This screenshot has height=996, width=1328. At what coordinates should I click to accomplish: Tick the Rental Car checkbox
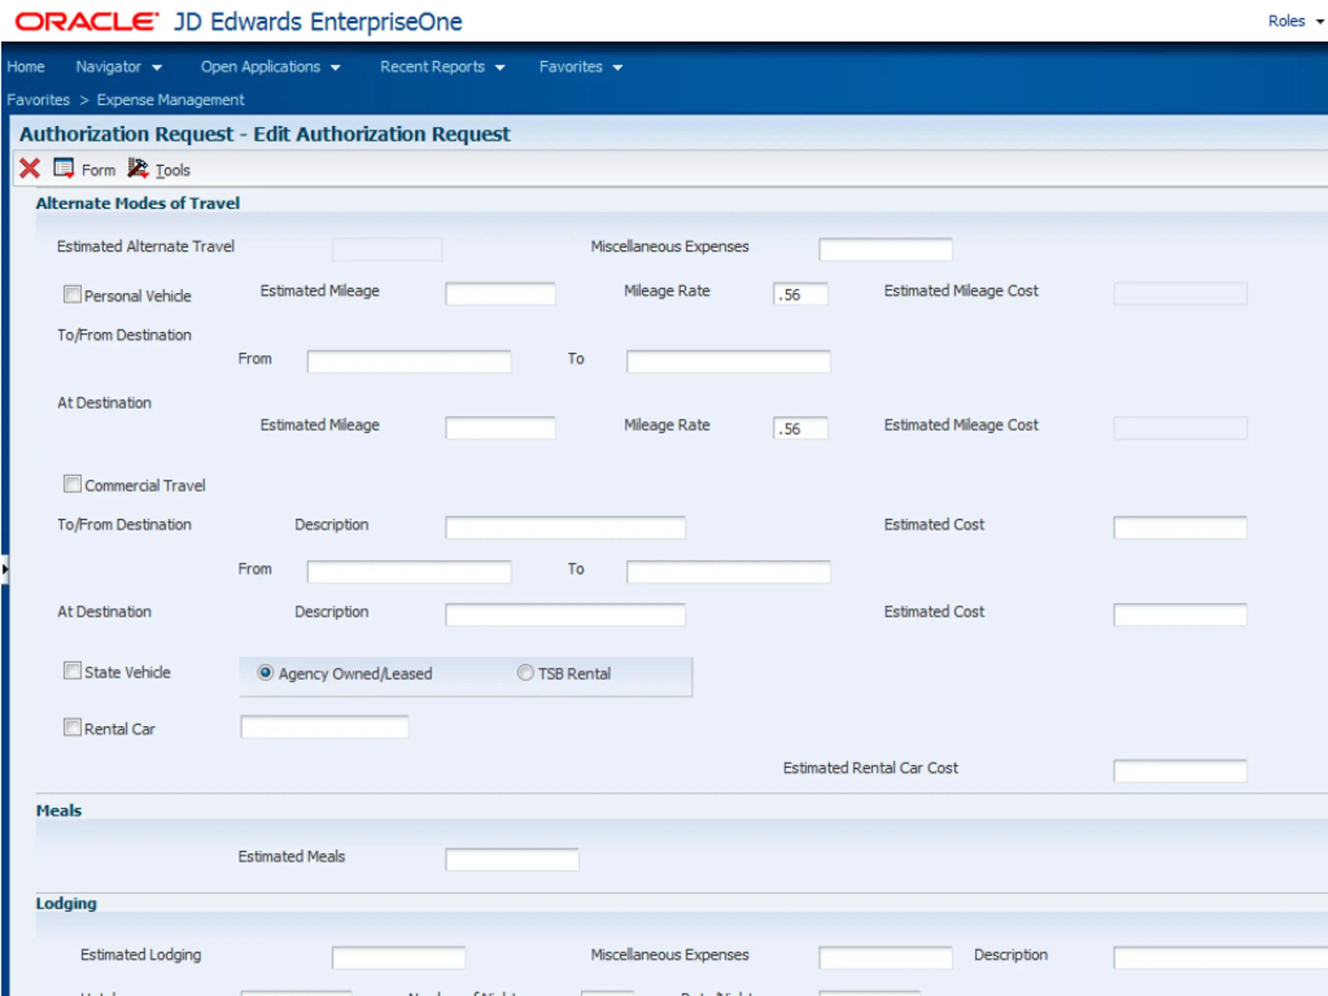click(x=72, y=728)
